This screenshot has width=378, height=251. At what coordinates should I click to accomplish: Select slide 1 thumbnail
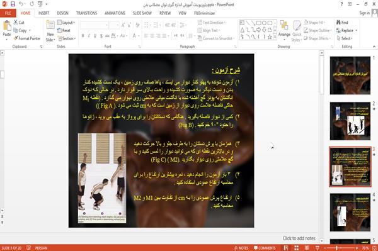pos(350,75)
